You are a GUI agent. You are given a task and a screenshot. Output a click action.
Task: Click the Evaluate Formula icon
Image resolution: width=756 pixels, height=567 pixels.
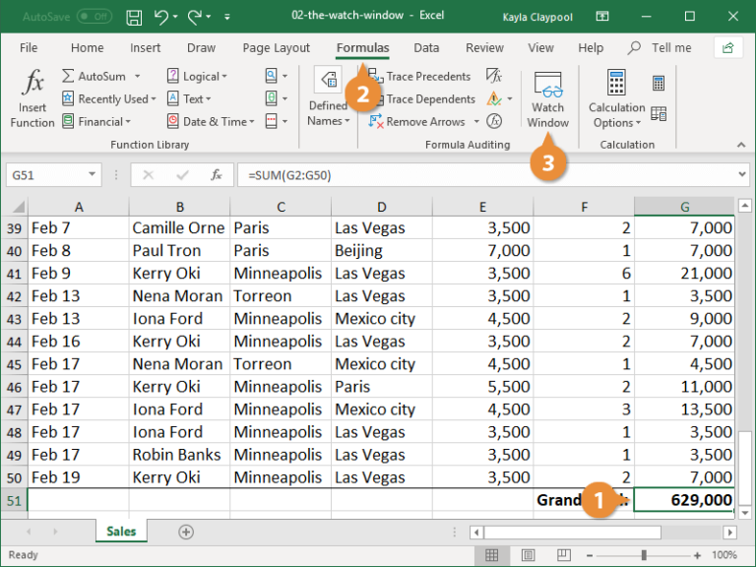click(494, 120)
